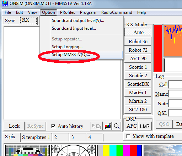
Task: Select AVT 90 RX mode
Action: point(138,58)
